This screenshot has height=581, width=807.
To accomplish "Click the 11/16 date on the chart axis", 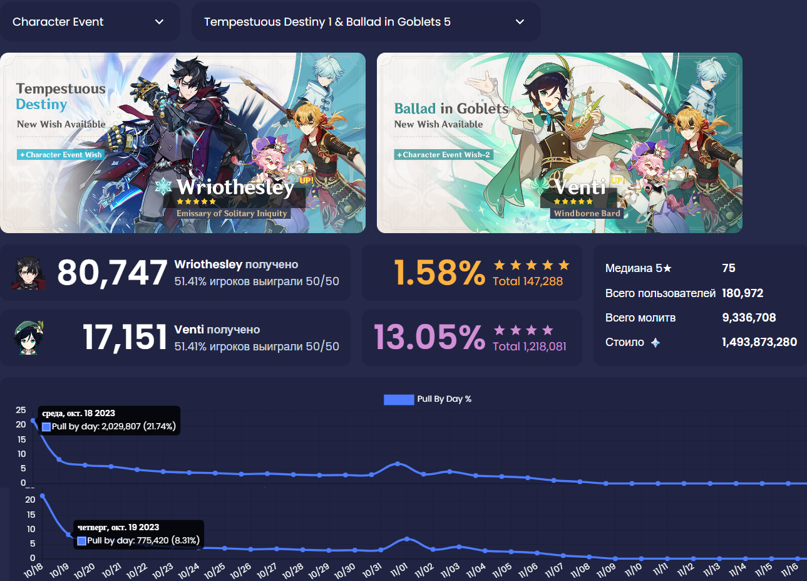I will 789,570.
